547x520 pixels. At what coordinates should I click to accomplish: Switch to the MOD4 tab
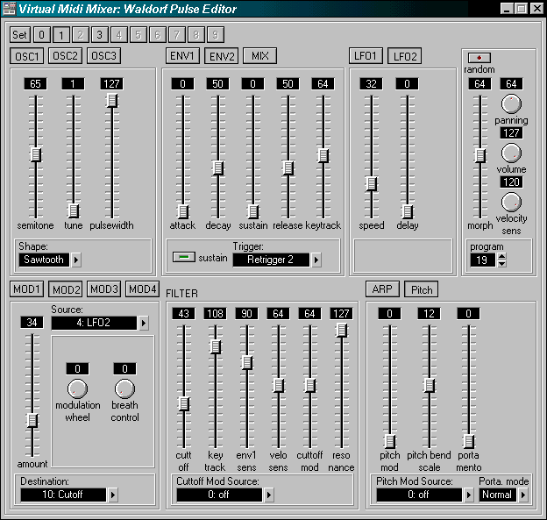142,289
